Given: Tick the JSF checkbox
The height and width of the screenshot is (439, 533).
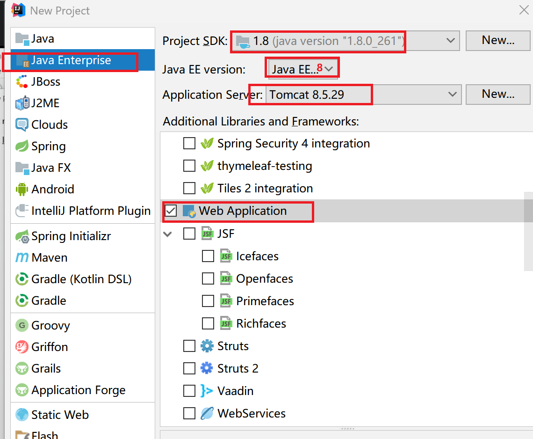Looking at the screenshot, I should pyautogui.click(x=189, y=234).
